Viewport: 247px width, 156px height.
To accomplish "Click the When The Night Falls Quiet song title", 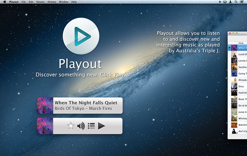I will pos(86,103).
